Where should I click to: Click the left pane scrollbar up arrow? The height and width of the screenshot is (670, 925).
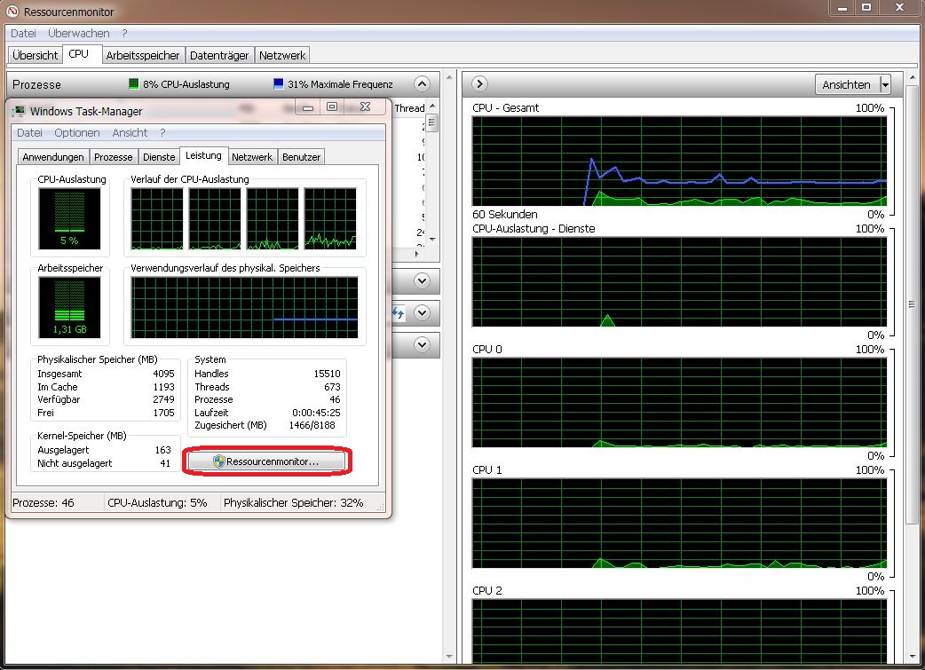pyautogui.click(x=449, y=77)
